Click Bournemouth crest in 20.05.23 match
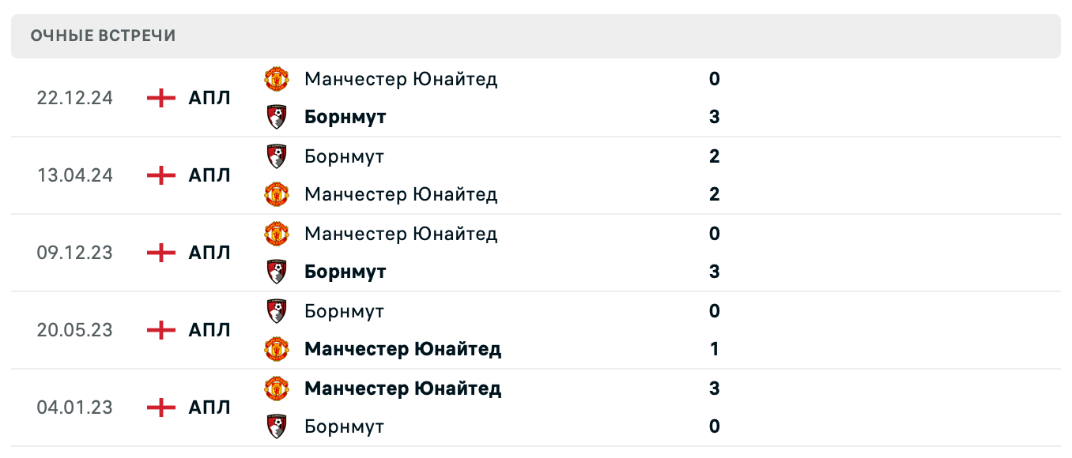 coord(276,311)
